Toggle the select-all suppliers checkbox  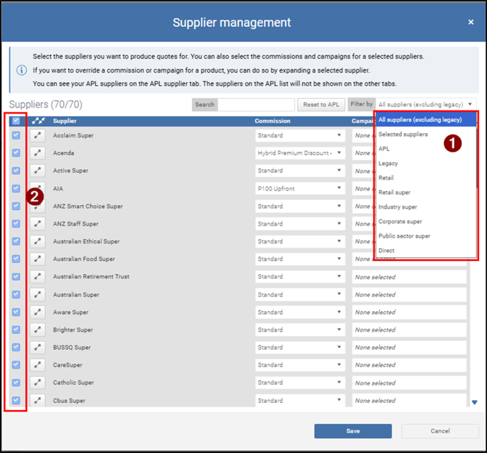(x=16, y=121)
